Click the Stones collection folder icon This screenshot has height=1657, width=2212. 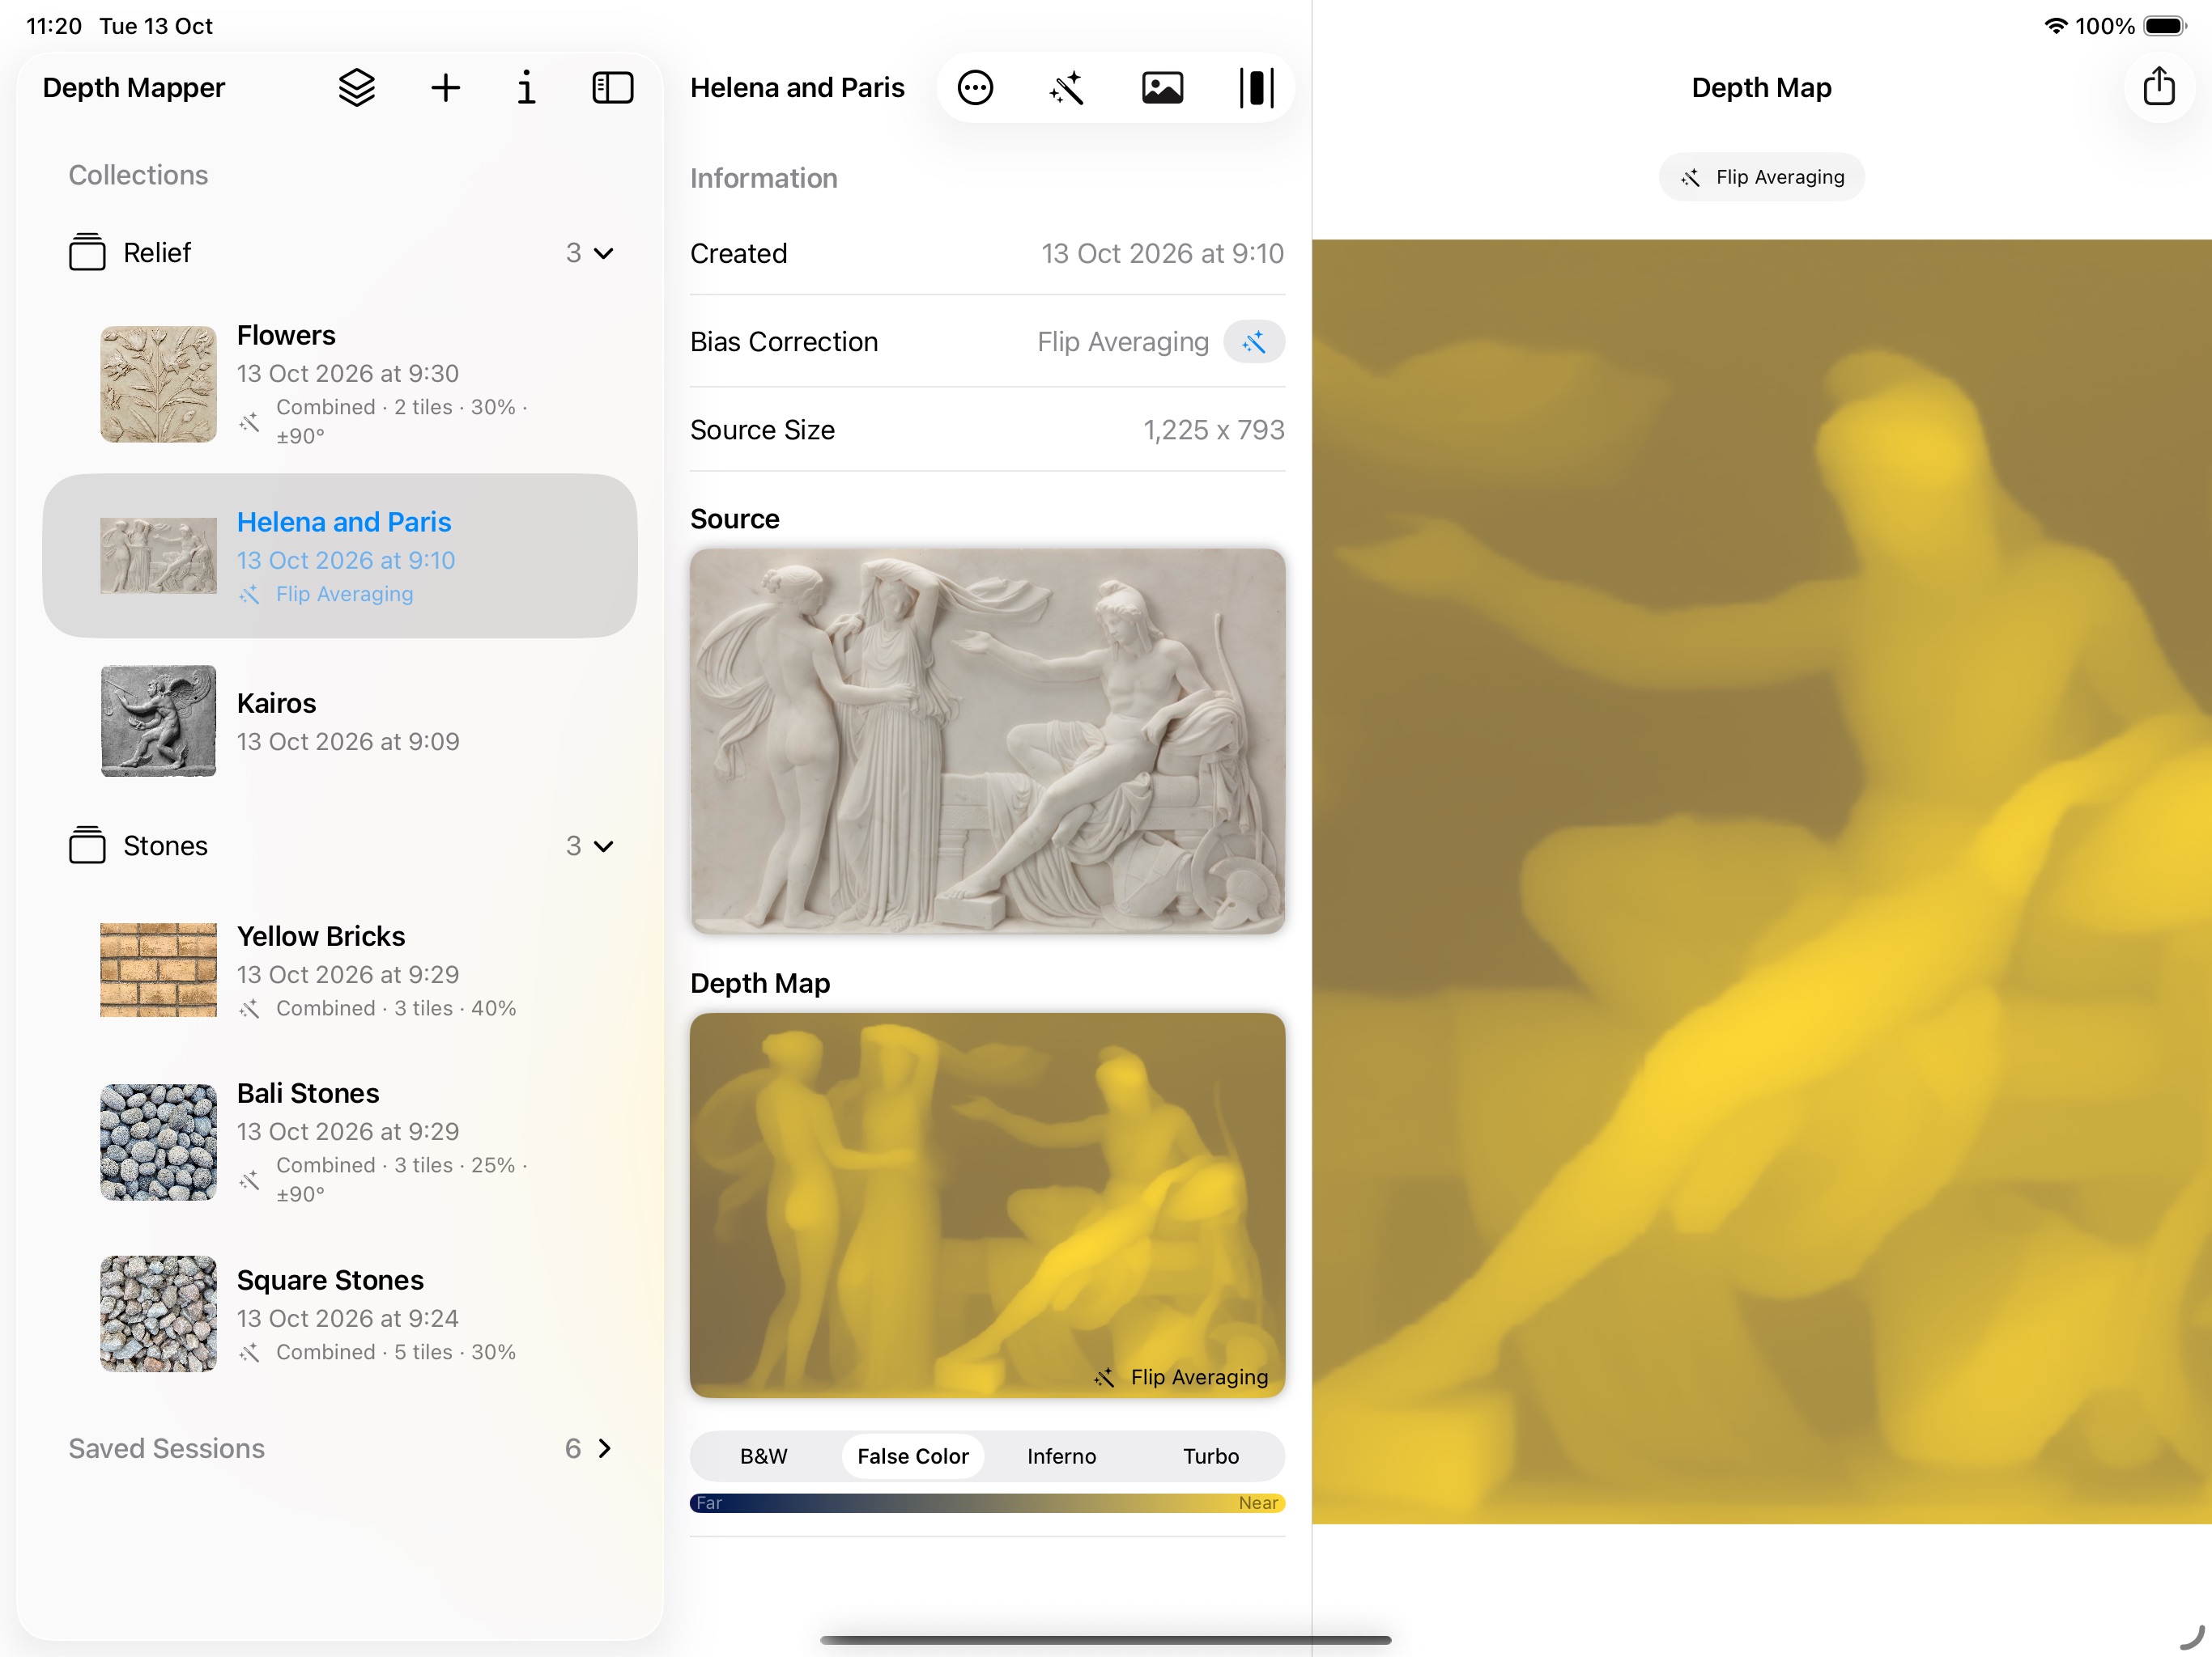coord(87,845)
